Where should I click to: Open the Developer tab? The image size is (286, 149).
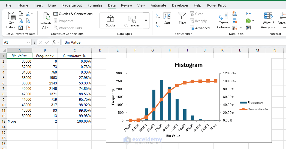pyautogui.click(x=180, y=5)
